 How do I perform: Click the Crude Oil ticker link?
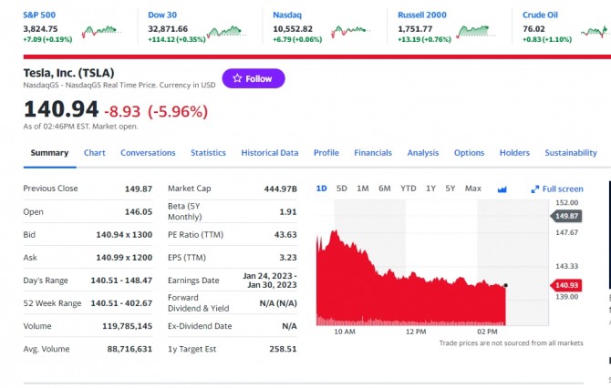tap(540, 15)
